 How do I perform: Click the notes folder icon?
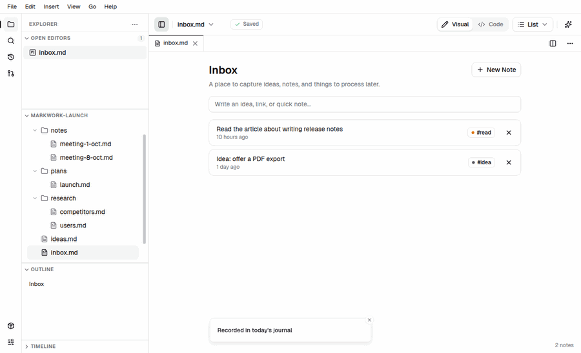45,130
